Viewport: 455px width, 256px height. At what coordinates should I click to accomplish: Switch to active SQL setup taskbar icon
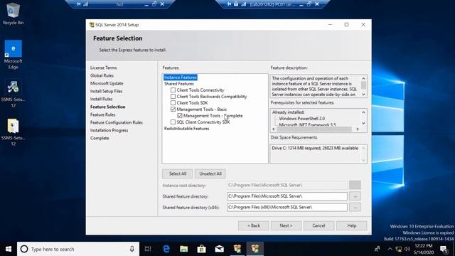pos(255,249)
